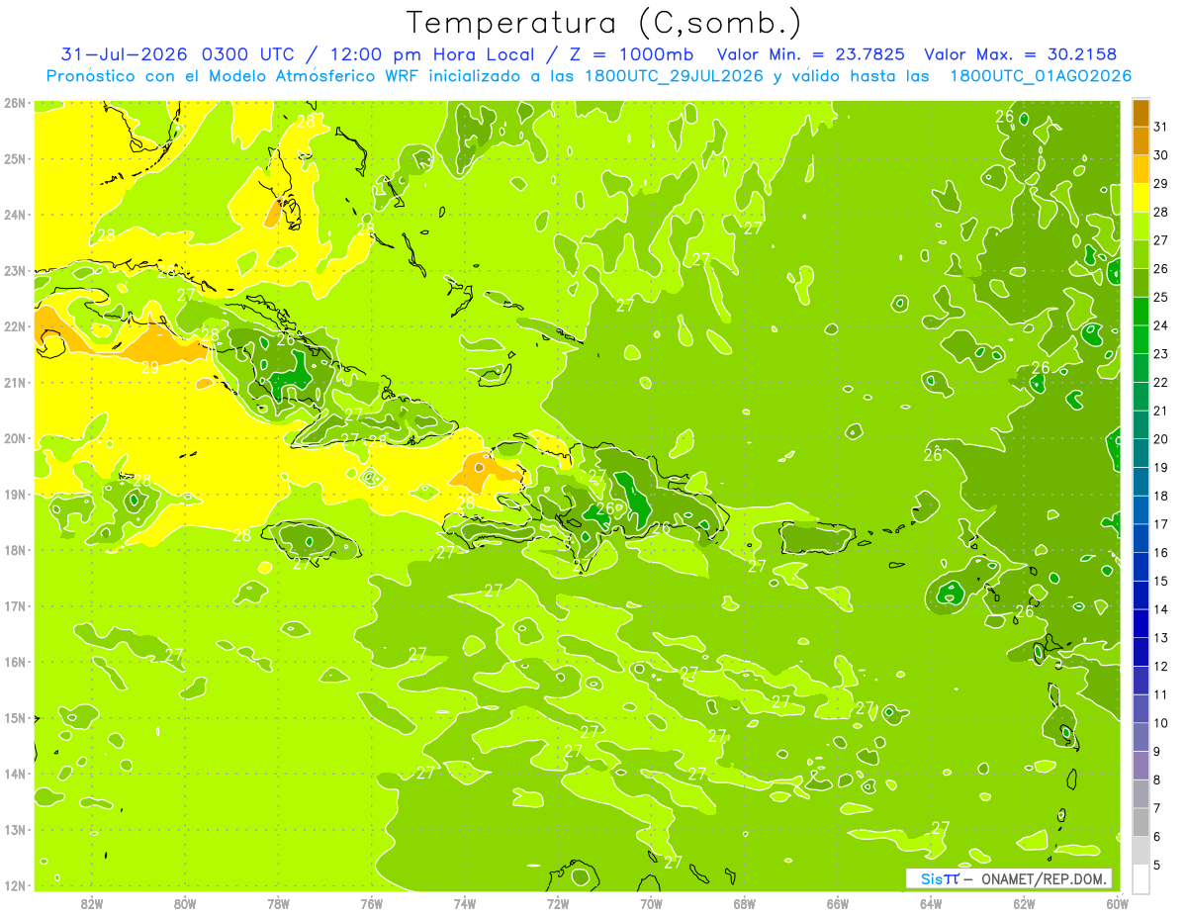Select the grey legend swatch between 6 and 7
This screenshot has height=917, width=1187.
point(1141,822)
